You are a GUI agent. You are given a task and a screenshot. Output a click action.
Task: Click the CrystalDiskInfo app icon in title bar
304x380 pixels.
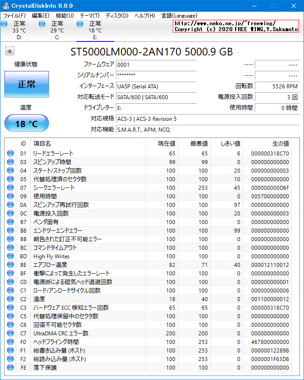[6, 6]
